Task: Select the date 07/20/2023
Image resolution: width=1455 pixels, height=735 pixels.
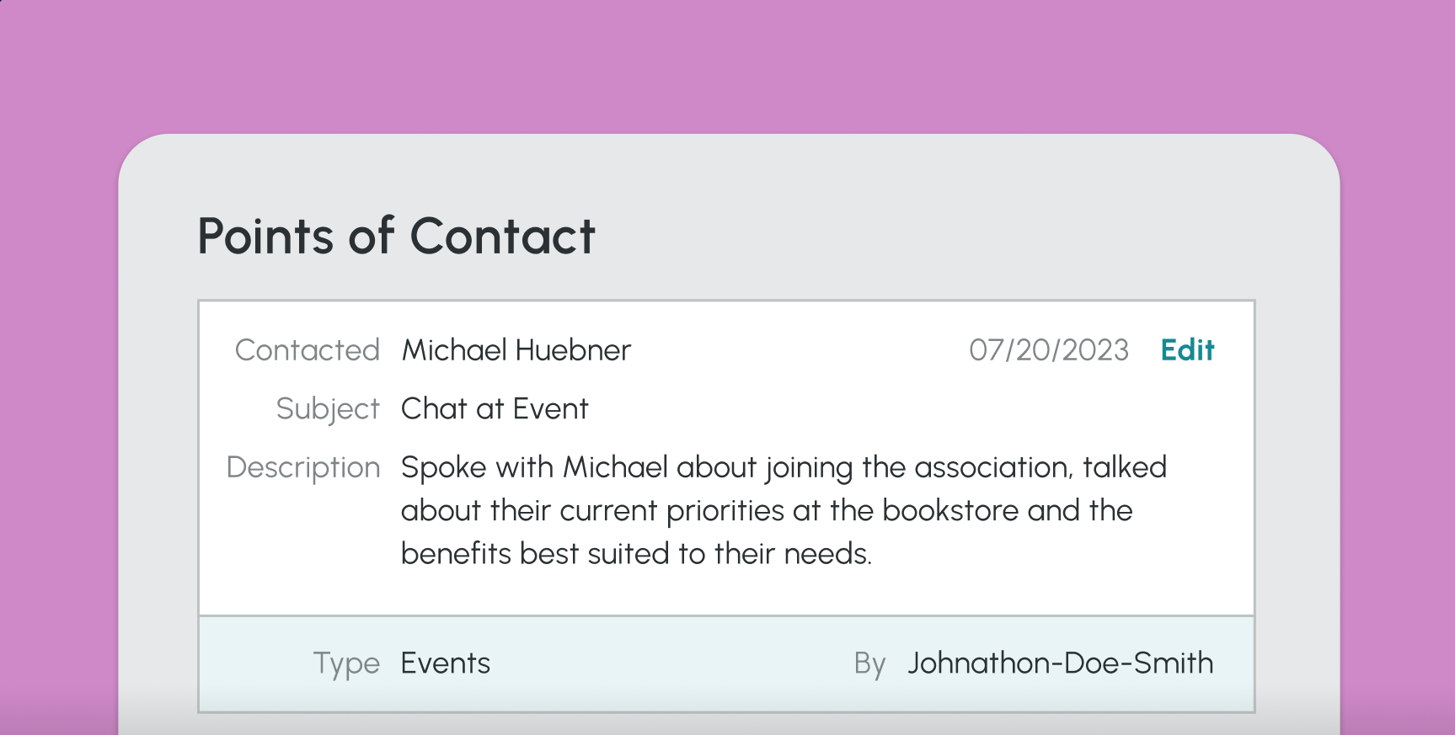Action: (1048, 349)
